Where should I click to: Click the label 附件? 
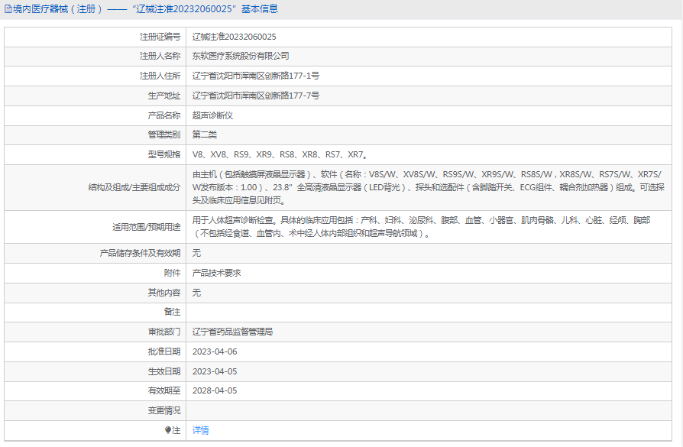point(172,273)
